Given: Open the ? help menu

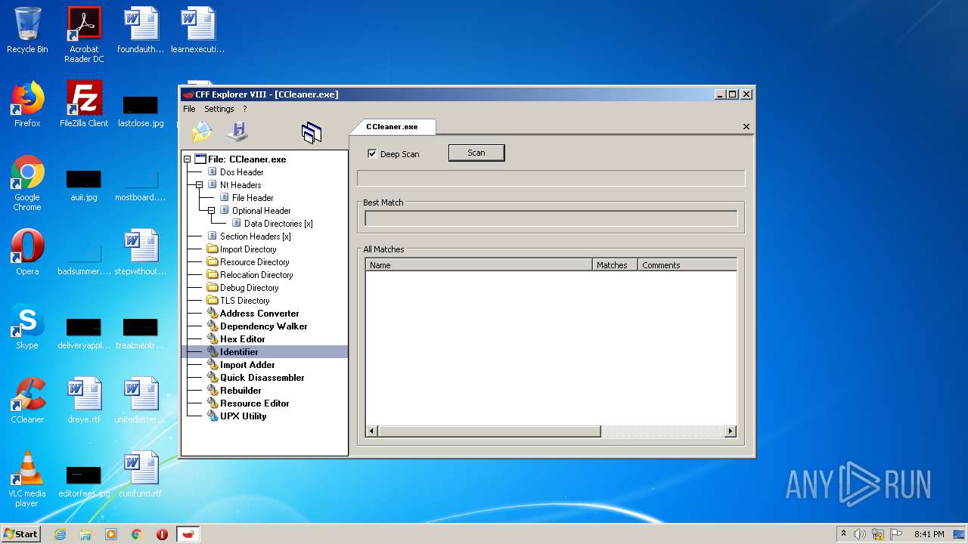Looking at the screenshot, I should [x=244, y=109].
